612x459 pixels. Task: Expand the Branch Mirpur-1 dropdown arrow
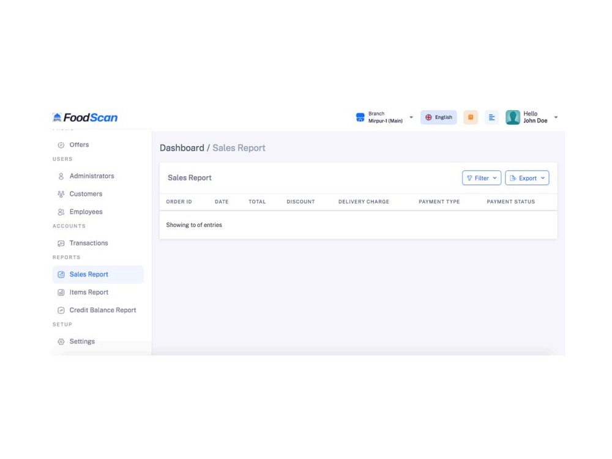pos(411,117)
